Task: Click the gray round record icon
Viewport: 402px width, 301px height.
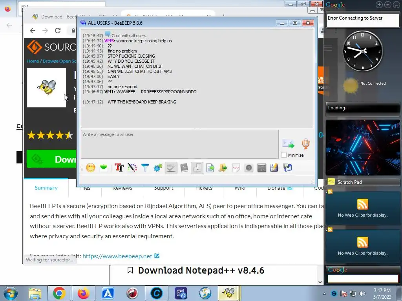Action: [249, 168]
